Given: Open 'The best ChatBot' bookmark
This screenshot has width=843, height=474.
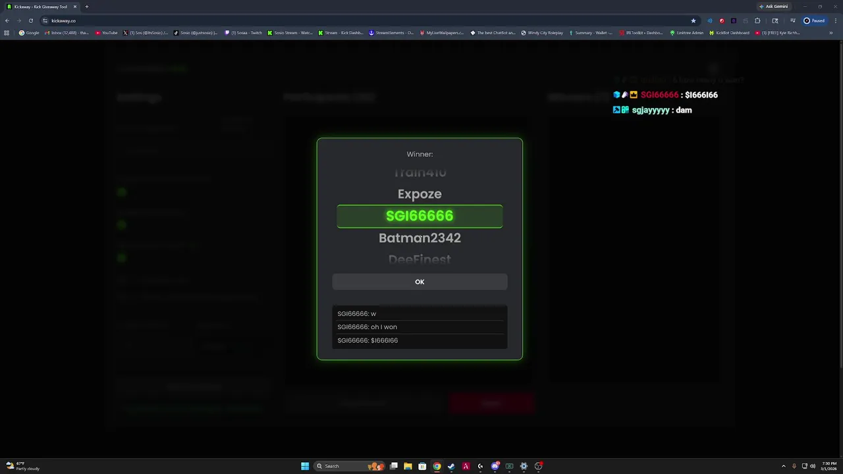Looking at the screenshot, I should [x=493, y=33].
